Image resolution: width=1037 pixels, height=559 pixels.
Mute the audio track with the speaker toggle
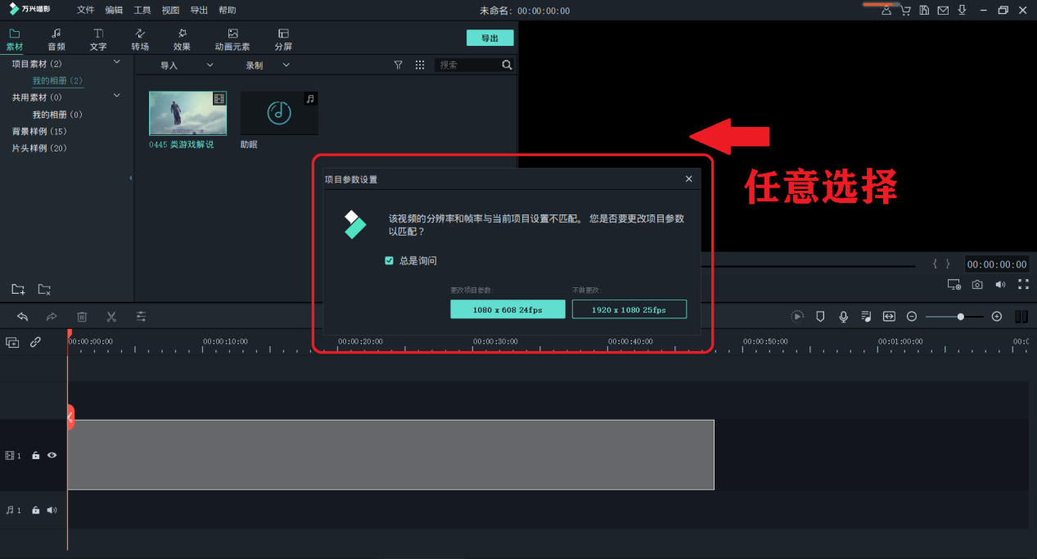tap(52, 509)
